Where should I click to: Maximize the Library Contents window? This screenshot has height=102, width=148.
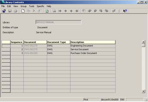[x=142, y=2]
